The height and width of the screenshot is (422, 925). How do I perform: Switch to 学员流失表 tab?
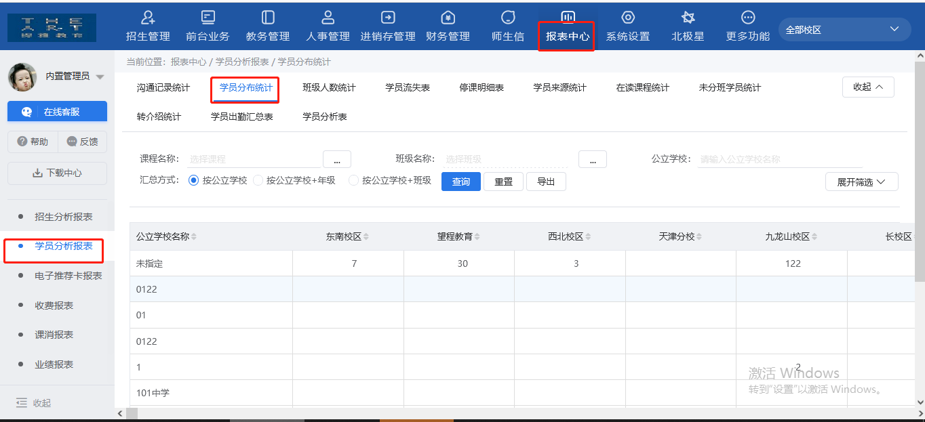click(x=408, y=88)
